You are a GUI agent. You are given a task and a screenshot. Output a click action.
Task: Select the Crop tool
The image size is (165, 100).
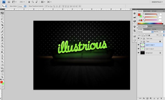[2, 25]
